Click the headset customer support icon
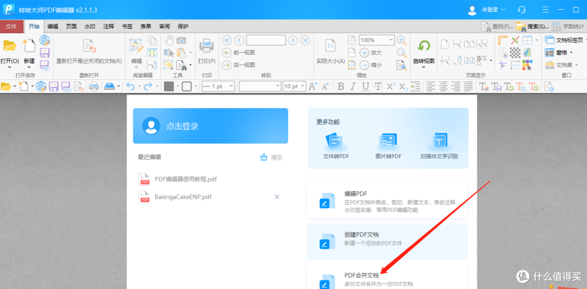The image size is (587, 289). tap(521, 10)
